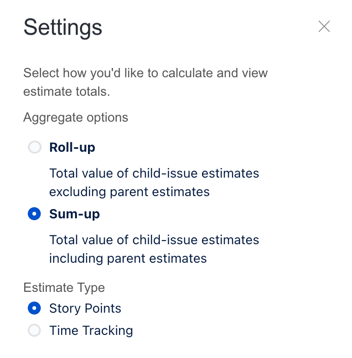Click the Story Points label text

pyautogui.click(x=85, y=308)
